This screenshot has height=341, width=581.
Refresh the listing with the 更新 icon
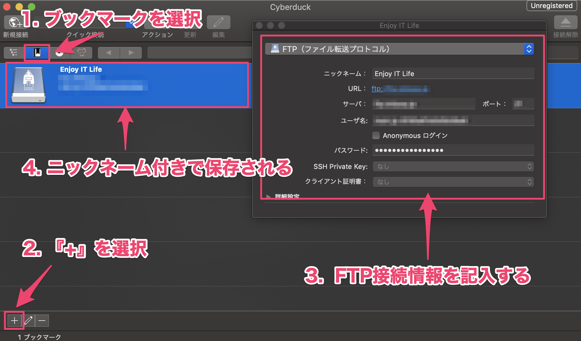pos(190,22)
